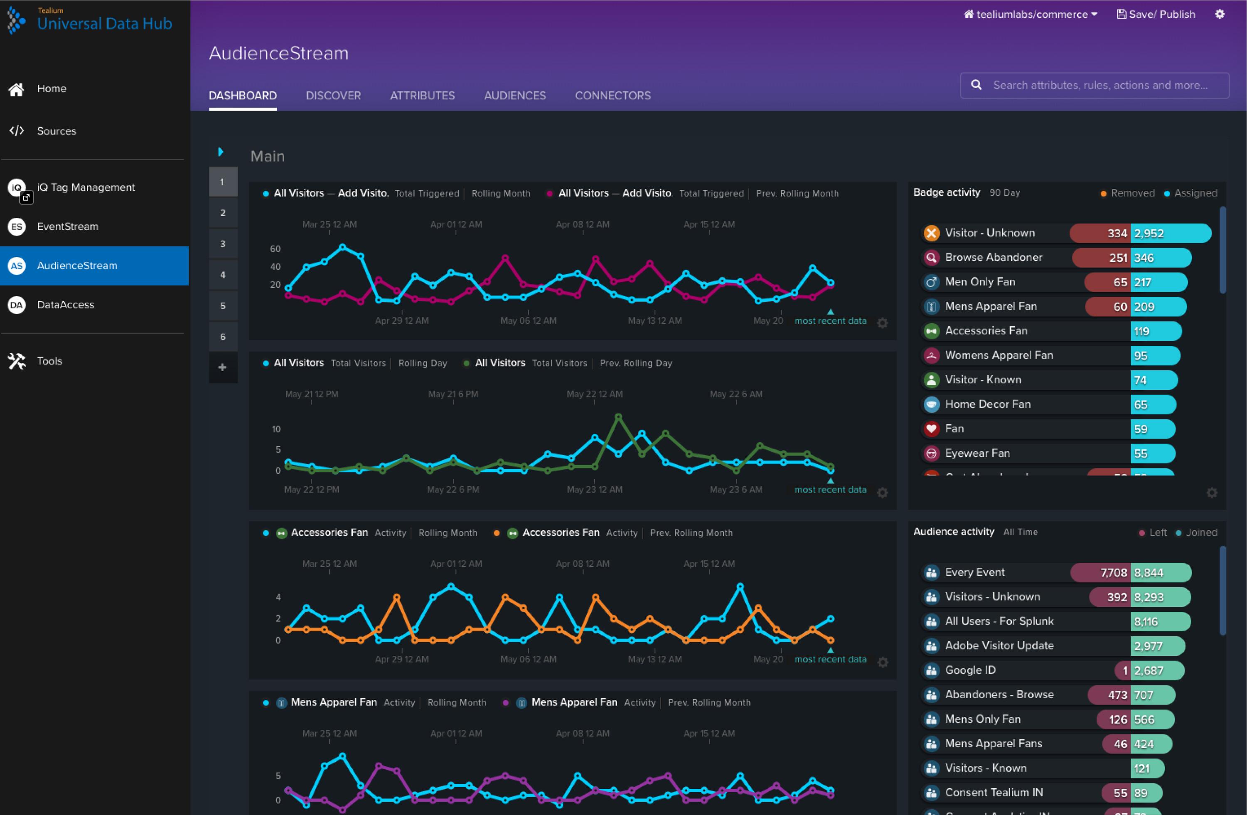Click Visitor - Unknown assigned bar 2,952
Image resolution: width=1247 pixels, height=815 pixels.
[x=1171, y=233]
